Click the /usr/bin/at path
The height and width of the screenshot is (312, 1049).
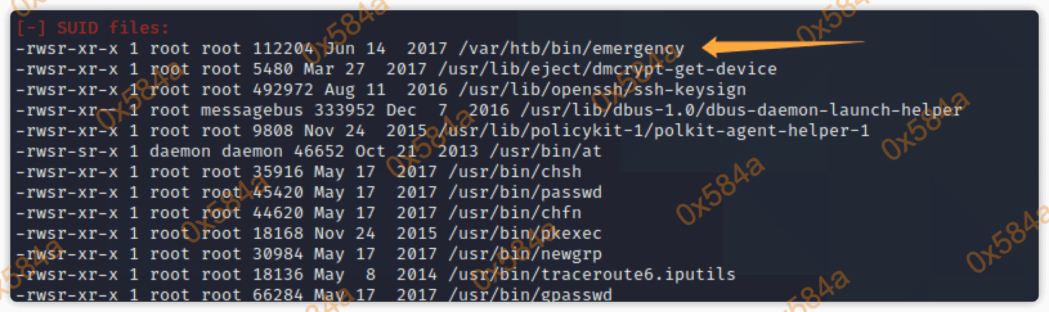click(545, 152)
